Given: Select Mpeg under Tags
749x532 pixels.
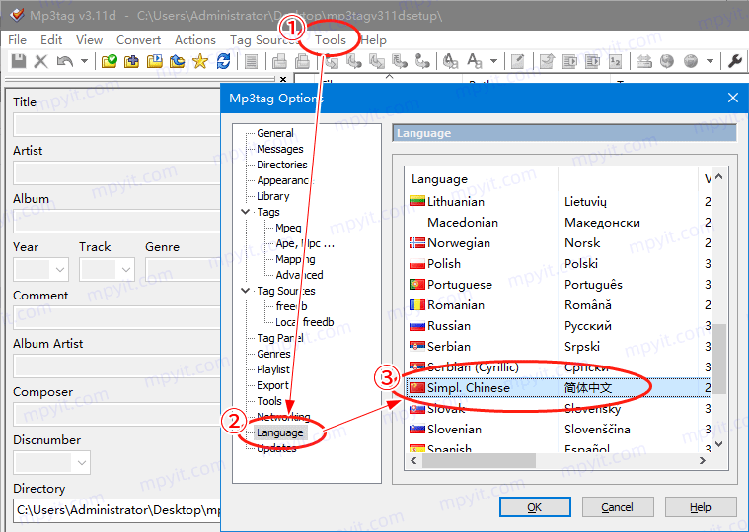Looking at the screenshot, I should tap(288, 228).
